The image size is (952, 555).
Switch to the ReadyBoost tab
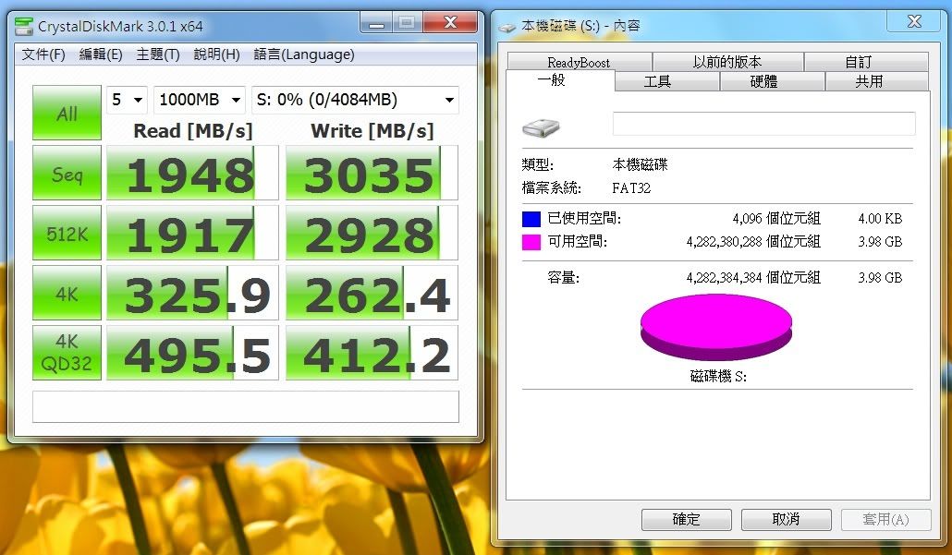(x=580, y=62)
